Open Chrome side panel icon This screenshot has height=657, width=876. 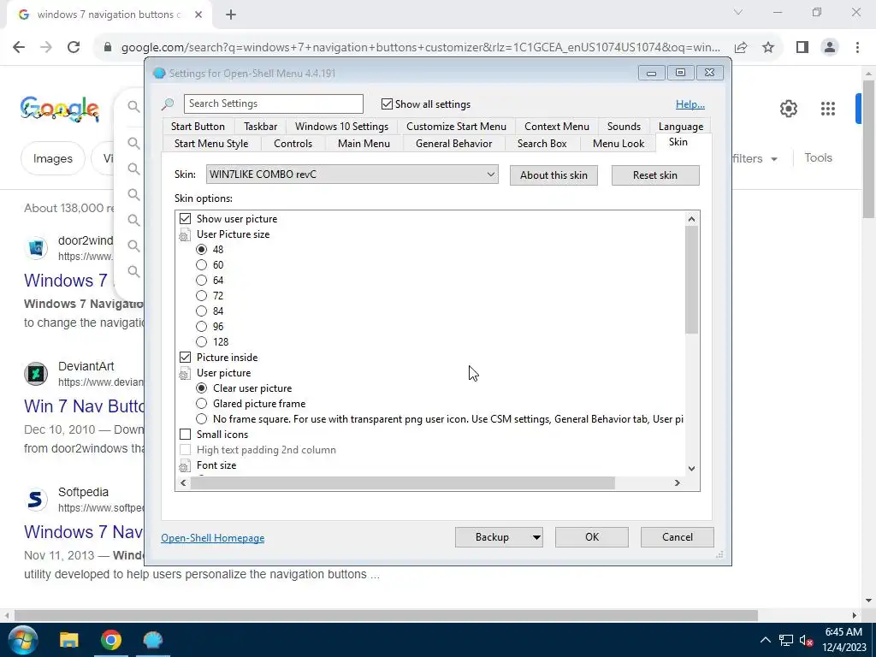point(802,48)
